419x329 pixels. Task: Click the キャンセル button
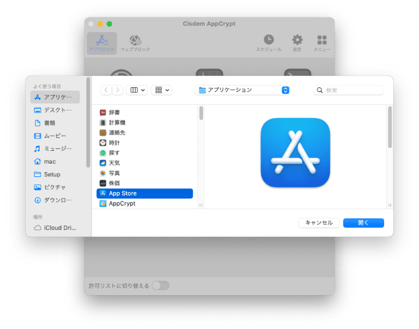[x=319, y=223]
